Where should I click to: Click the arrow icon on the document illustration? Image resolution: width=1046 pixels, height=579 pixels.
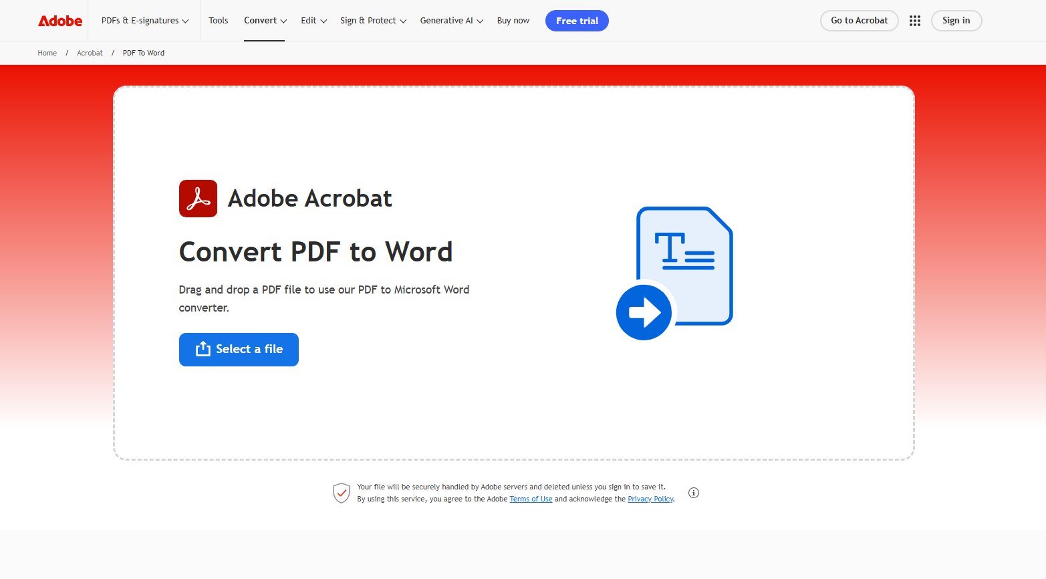click(644, 312)
